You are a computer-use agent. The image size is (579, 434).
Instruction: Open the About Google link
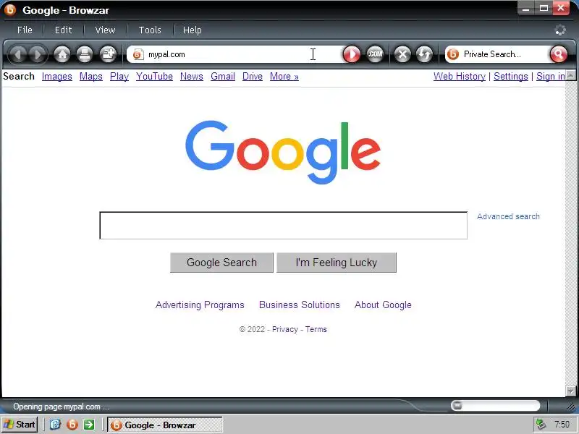pos(383,305)
